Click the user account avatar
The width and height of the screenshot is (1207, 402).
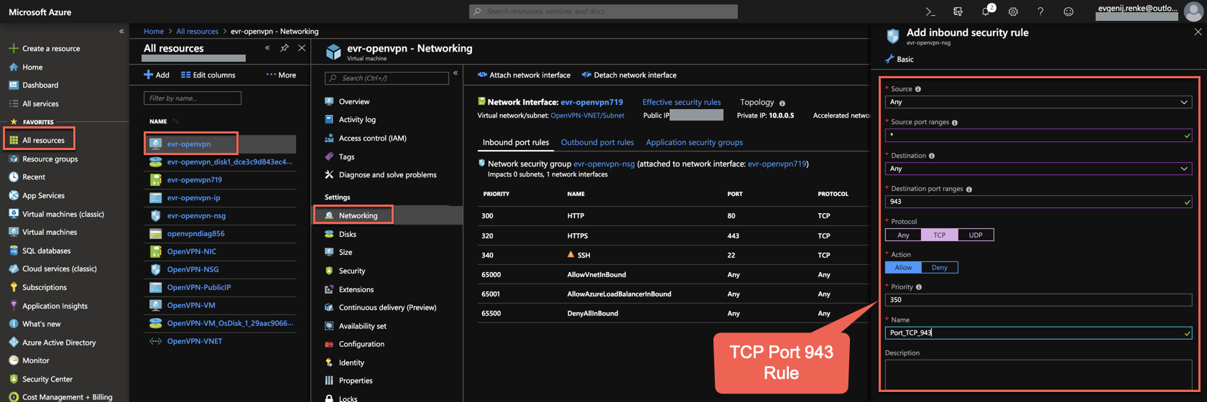(1193, 11)
